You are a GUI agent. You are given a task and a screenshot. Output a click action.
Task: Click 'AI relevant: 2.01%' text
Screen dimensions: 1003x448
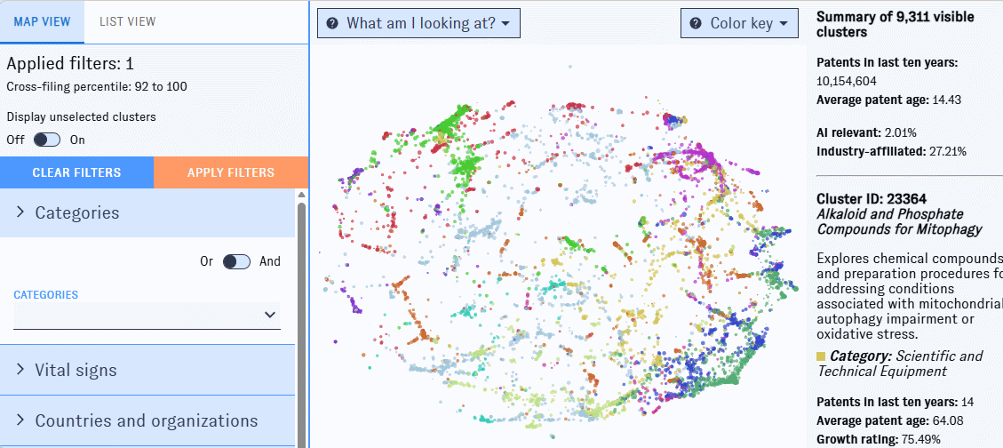click(x=867, y=133)
